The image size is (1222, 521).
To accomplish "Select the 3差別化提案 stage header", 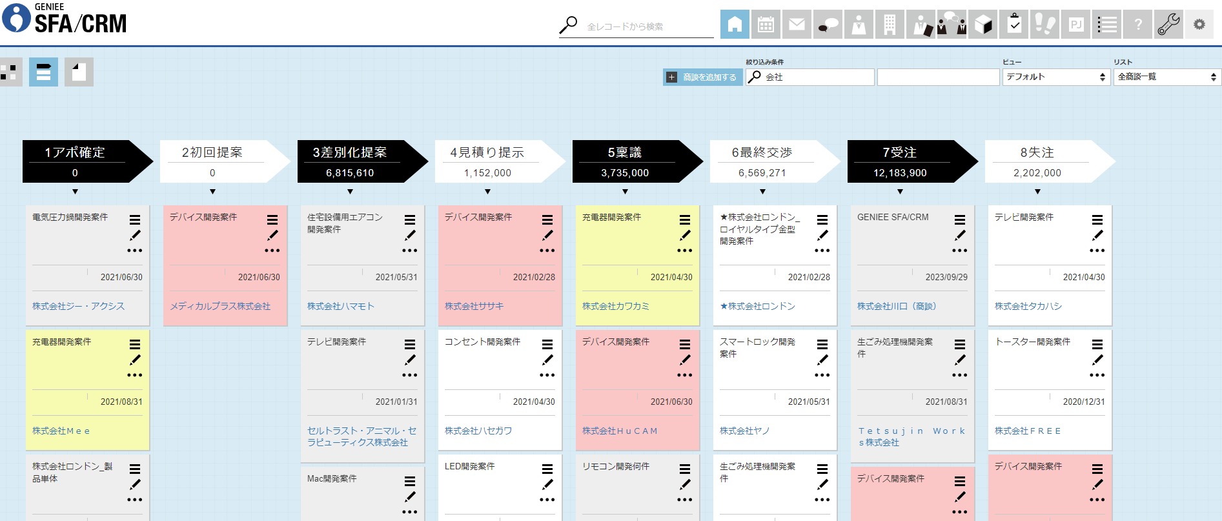I will tap(363, 161).
